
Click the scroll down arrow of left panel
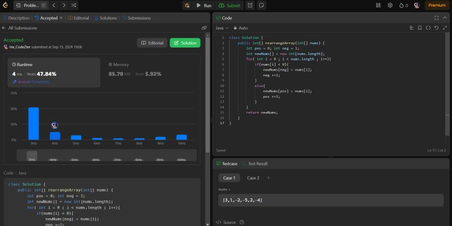pos(207,224)
